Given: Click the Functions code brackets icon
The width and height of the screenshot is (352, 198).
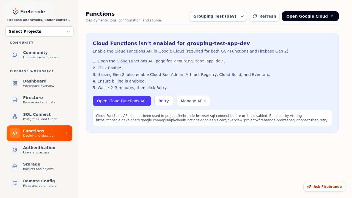Looking at the screenshot, I should coord(15,133).
